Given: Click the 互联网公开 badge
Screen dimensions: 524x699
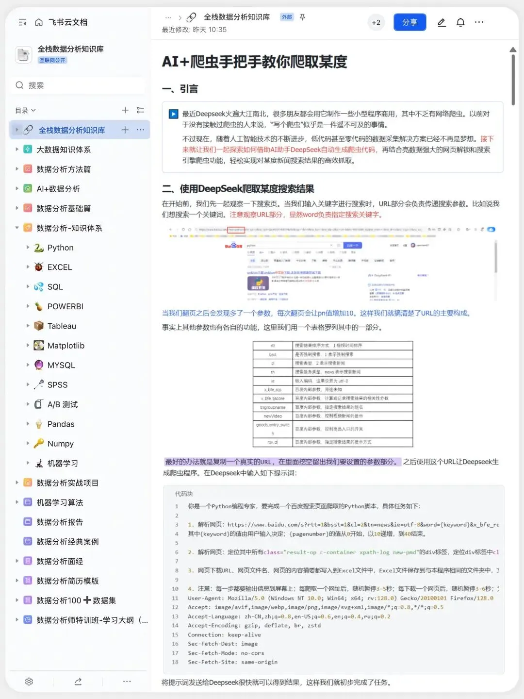Looking at the screenshot, I should [52, 60].
